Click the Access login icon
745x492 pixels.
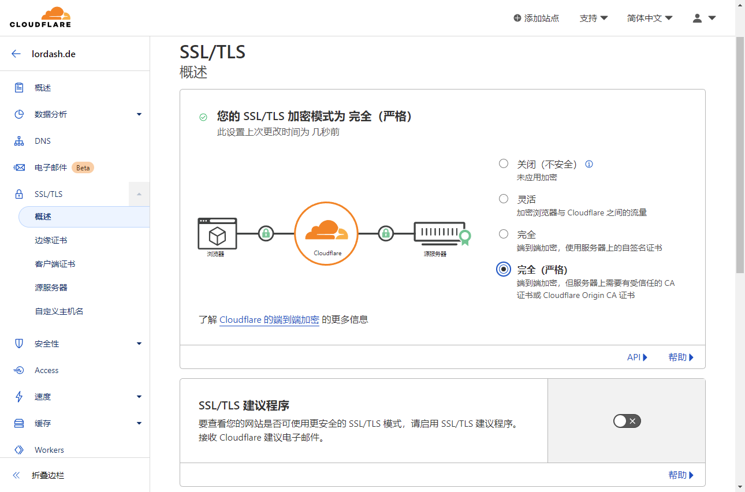tap(19, 370)
